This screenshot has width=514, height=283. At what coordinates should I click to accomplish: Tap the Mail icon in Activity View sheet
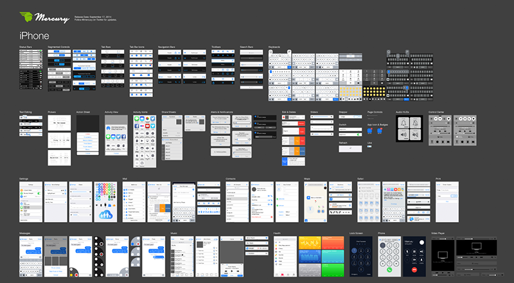114,137
